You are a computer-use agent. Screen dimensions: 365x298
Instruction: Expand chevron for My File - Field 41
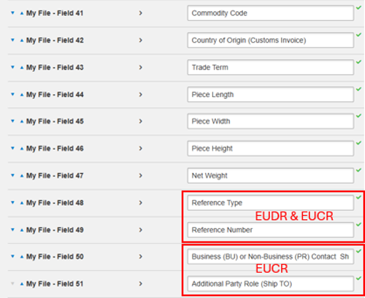140,13
